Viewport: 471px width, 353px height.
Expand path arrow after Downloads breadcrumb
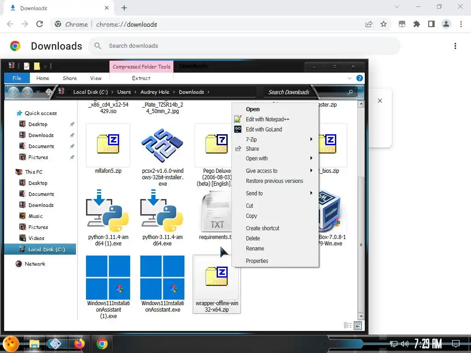coord(208,92)
